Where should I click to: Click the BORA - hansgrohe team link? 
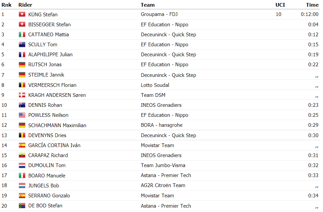[162, 125]
